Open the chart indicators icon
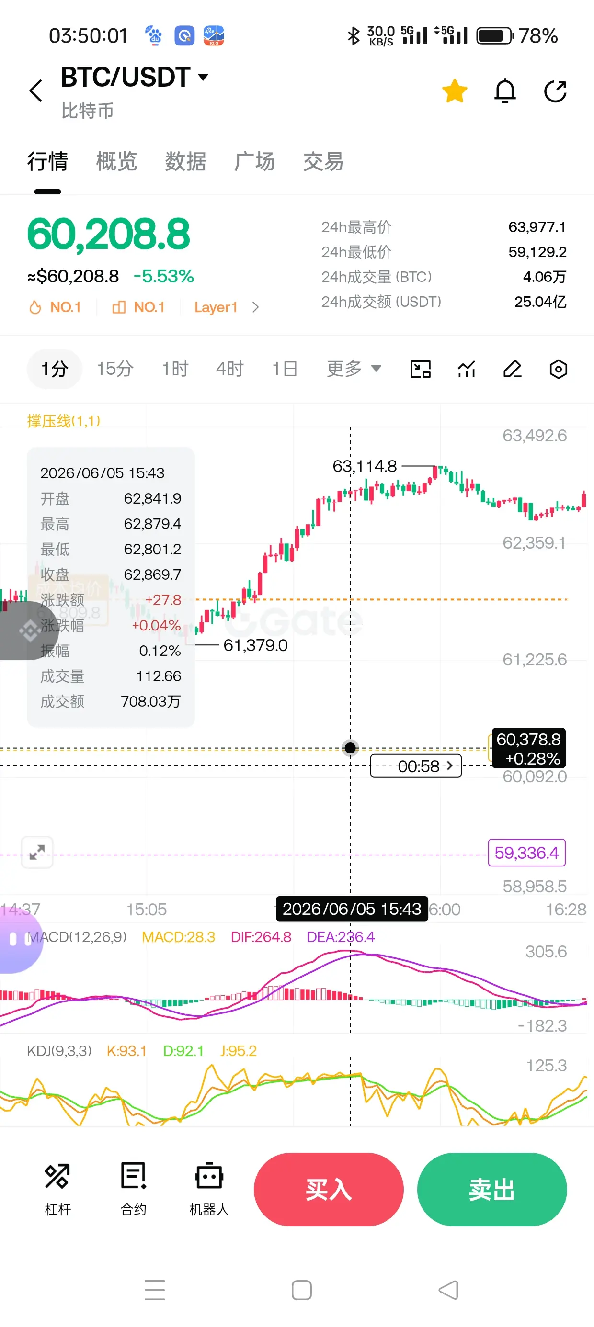The height and width of the screenshot is (1327, 594). [467, 369]
